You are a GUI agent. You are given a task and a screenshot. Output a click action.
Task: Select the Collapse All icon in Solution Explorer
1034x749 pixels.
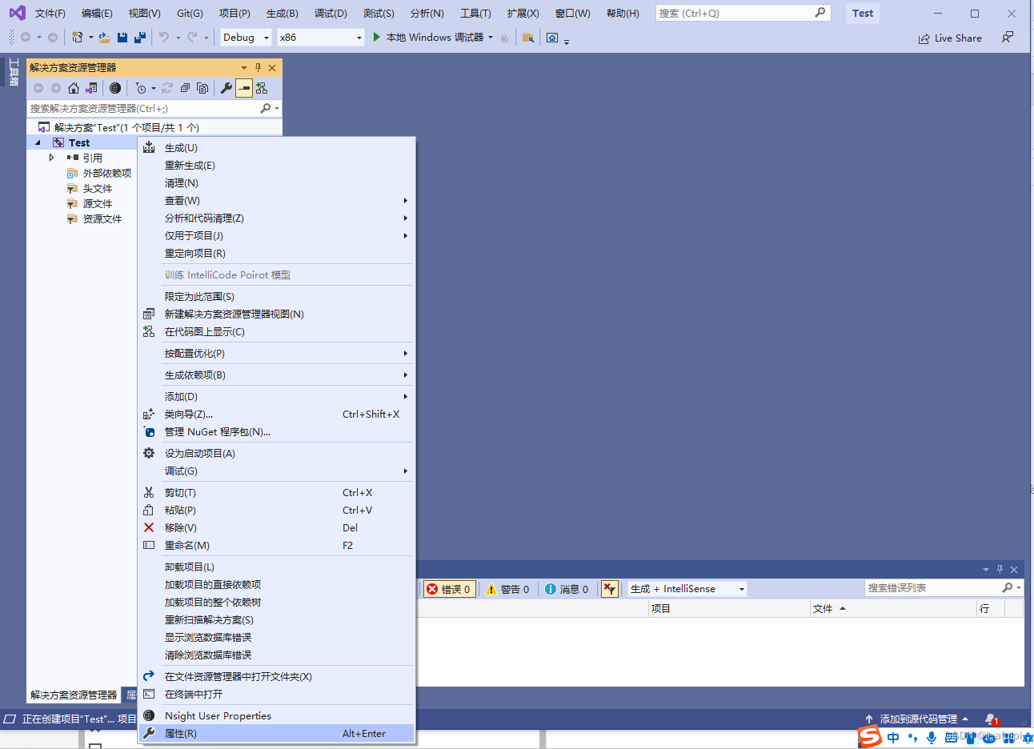pyautogui.click(x=185, y=87)
